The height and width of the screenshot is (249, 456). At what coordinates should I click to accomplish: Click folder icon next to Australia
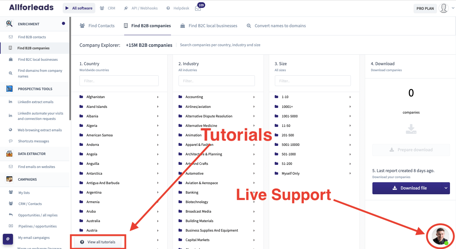pos(81,221)
